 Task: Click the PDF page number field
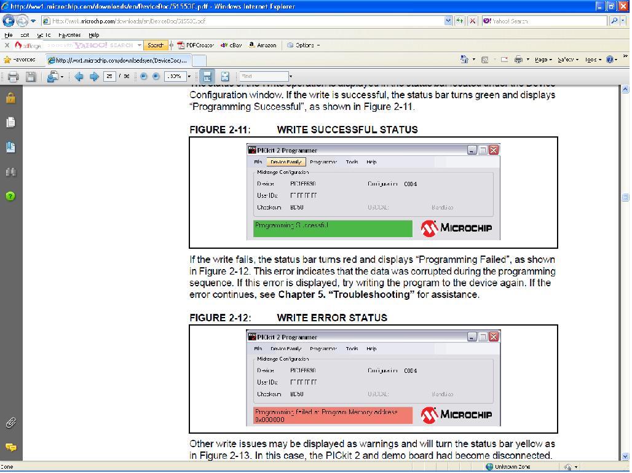point(109,76)
